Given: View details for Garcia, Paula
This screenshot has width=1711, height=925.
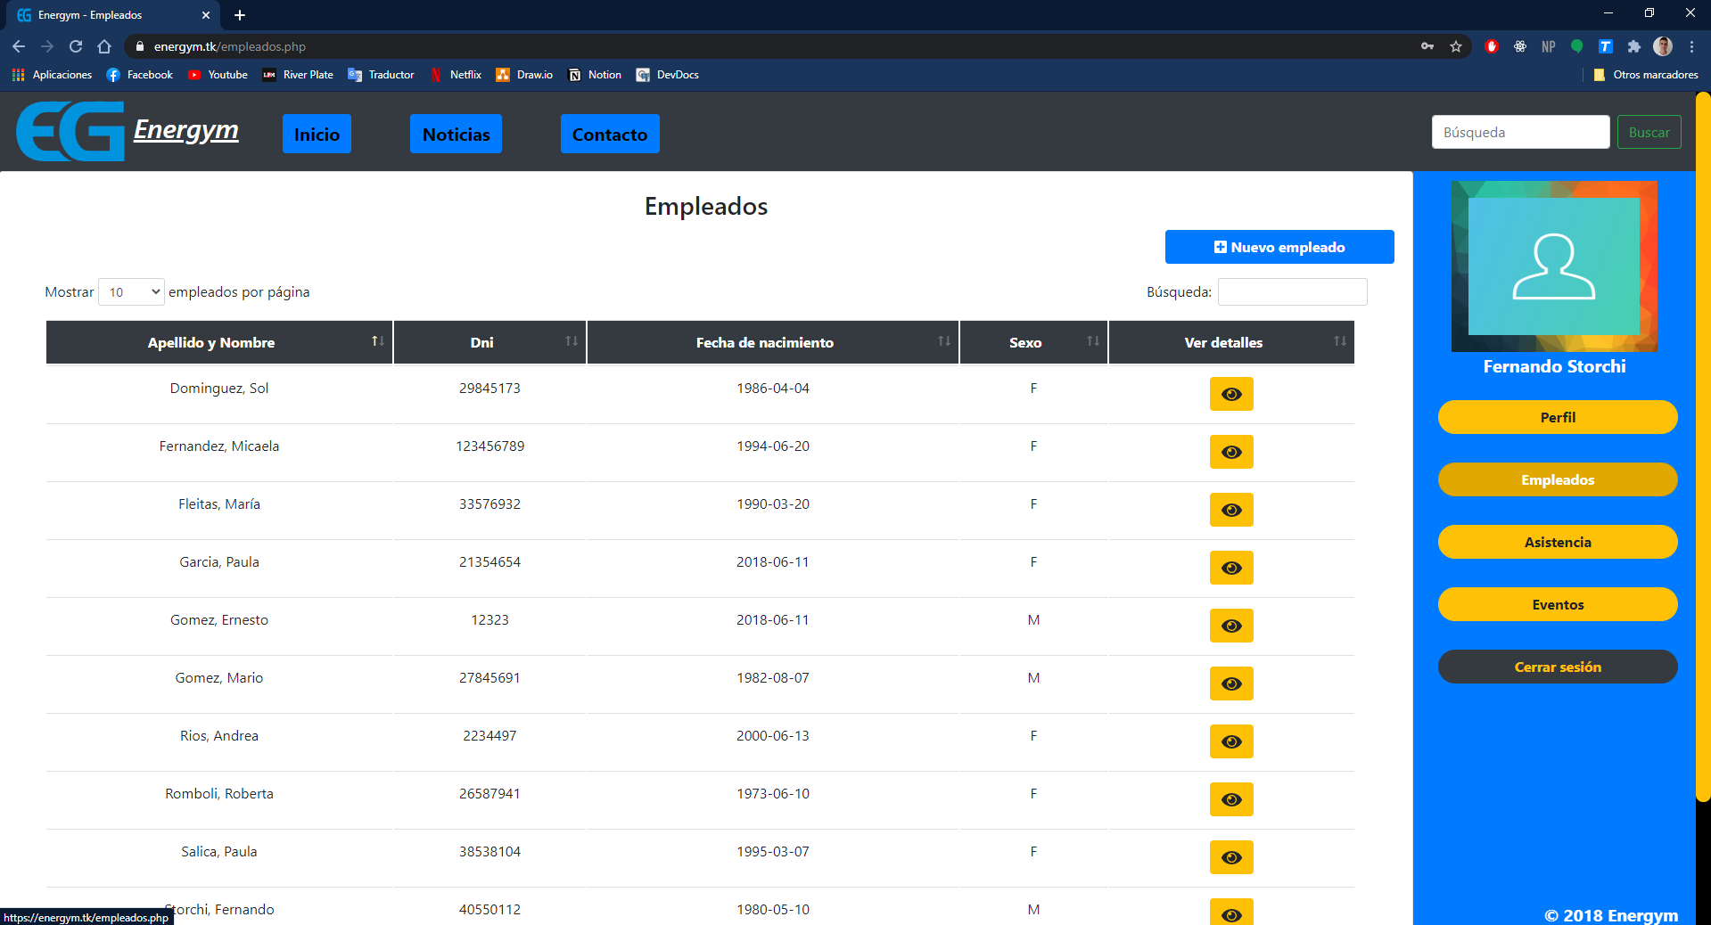Looking at the screenshot, I should click(x=1231, y=568).
